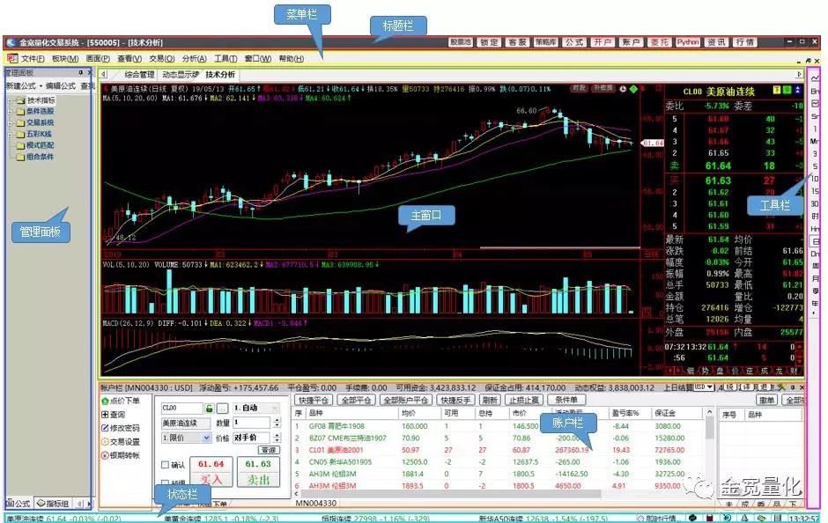Click the lock icon beside CL00 code field
This screenshot has height=523, width=828.
[x=209, y=409]
